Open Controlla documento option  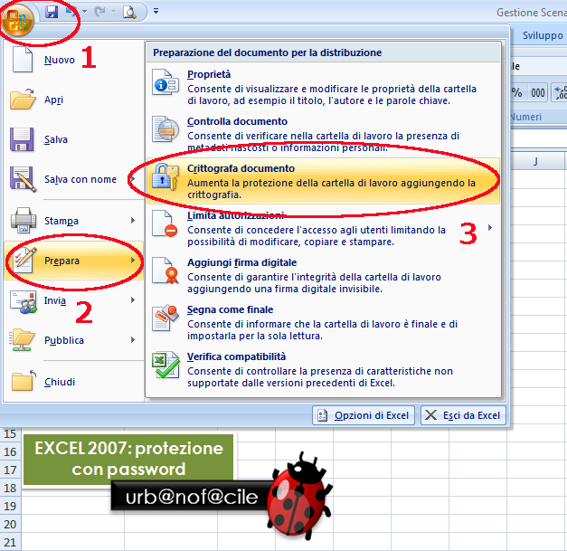coord(323,134)
